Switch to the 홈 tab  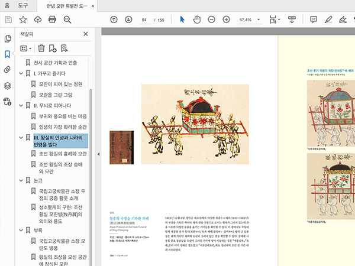coord(7,5)
